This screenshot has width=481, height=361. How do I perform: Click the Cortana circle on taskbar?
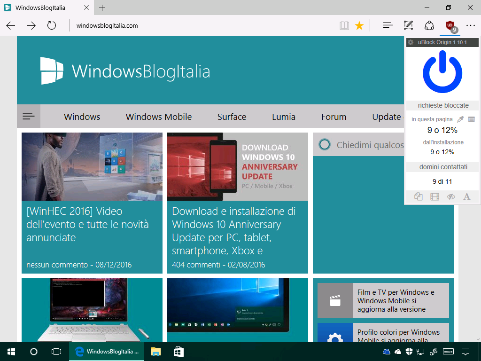(34, 352)
